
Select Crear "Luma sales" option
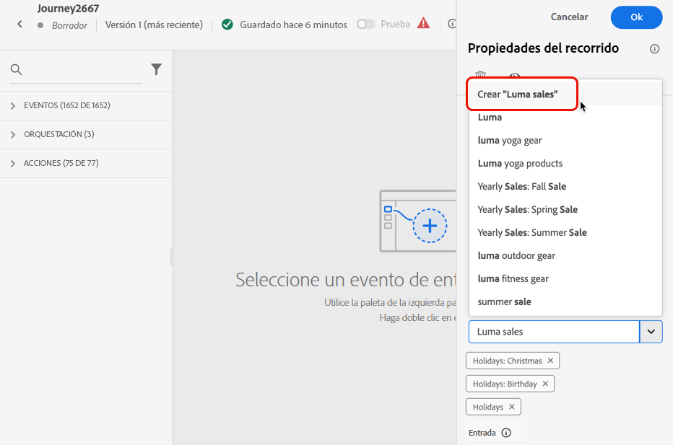[x=565, y=94]
